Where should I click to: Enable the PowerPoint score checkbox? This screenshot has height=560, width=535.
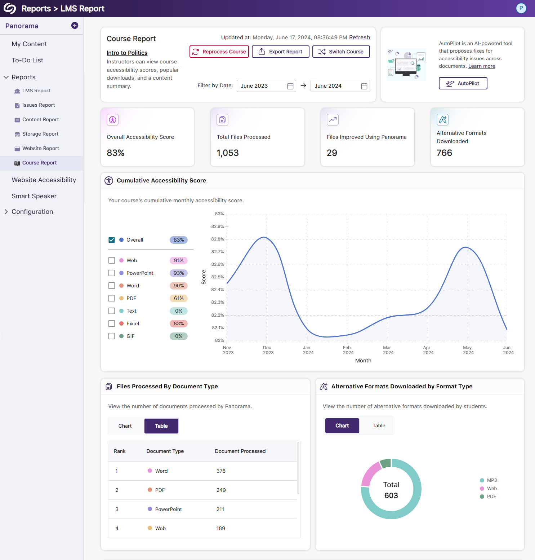tap(112, 273)
